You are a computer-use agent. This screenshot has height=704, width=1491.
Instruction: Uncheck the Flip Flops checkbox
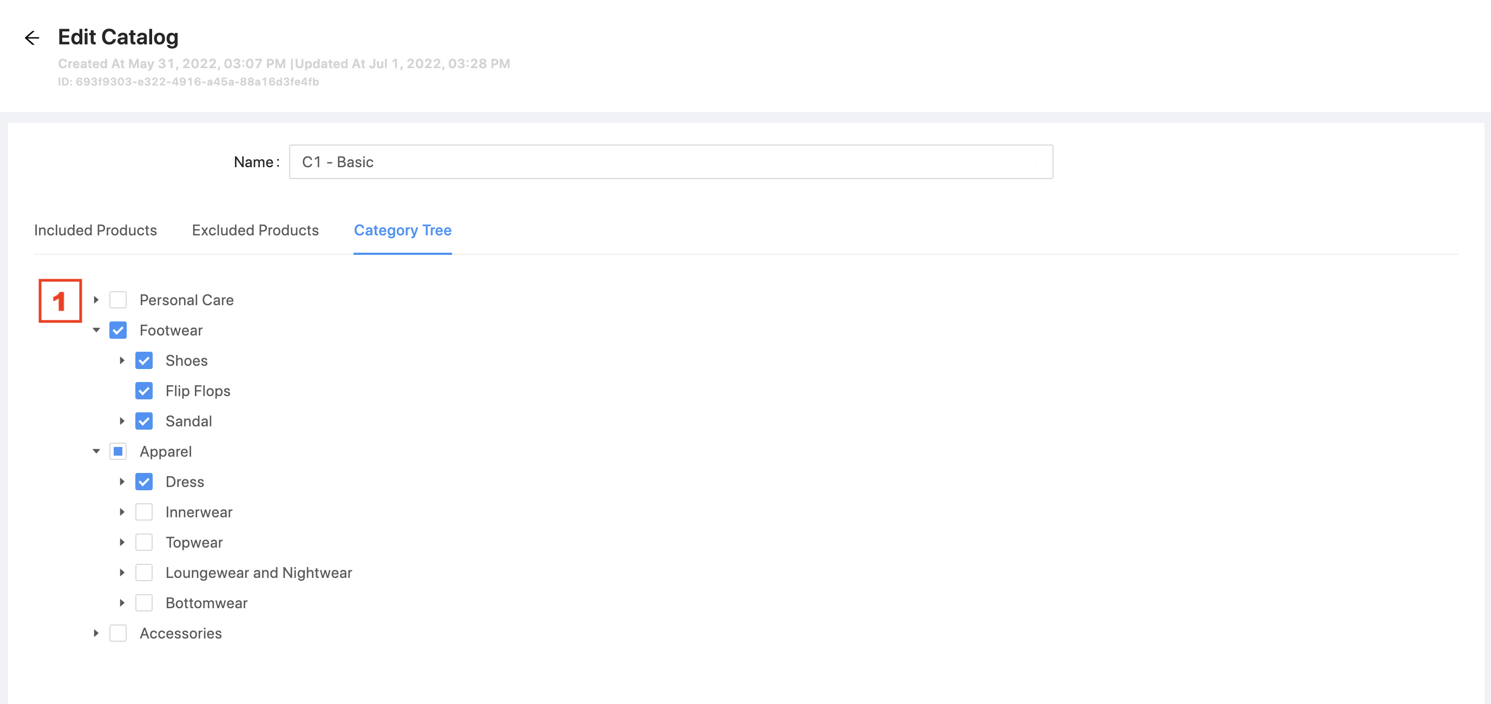143,391
